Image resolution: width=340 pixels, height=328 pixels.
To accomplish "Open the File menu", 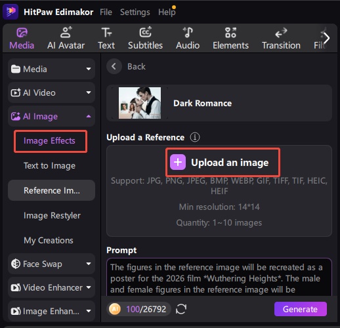I will (x=106, y=12).
